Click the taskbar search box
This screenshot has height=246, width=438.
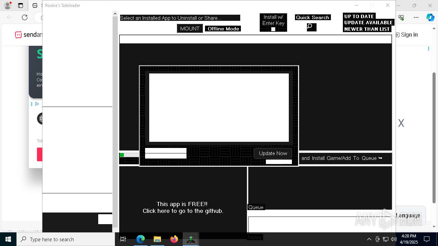[x=66, y=239]
